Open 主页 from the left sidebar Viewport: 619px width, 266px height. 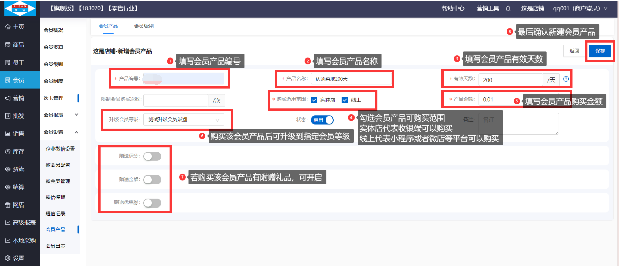pos(15,27)
